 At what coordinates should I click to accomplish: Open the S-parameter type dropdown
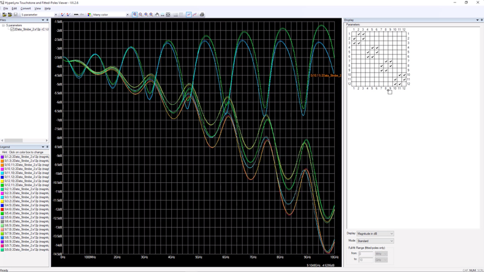[56, 15]
